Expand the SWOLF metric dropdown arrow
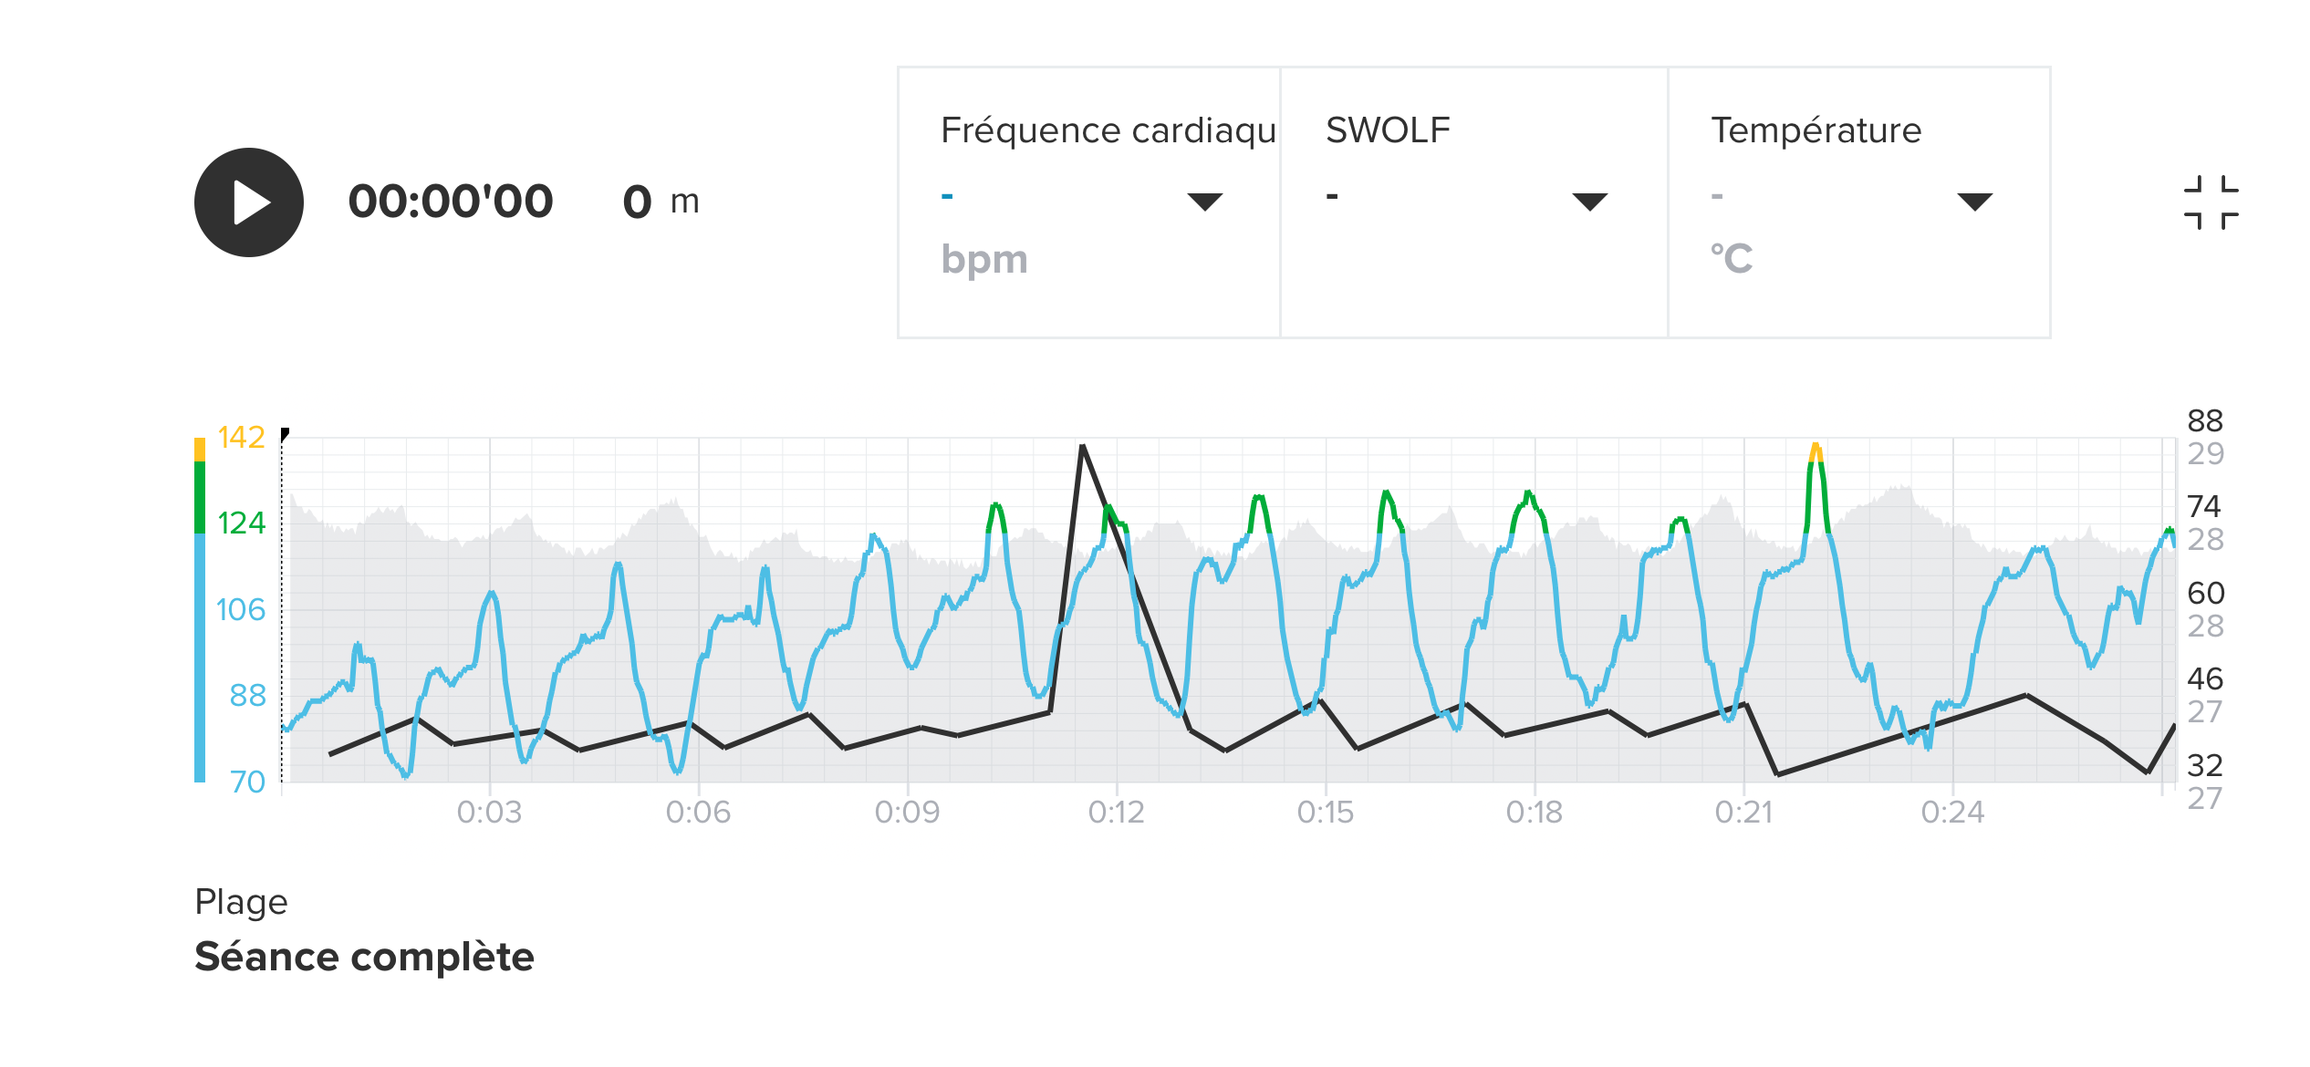The height and width of the screenshot is (1067, 2310). coord(1589,202)
